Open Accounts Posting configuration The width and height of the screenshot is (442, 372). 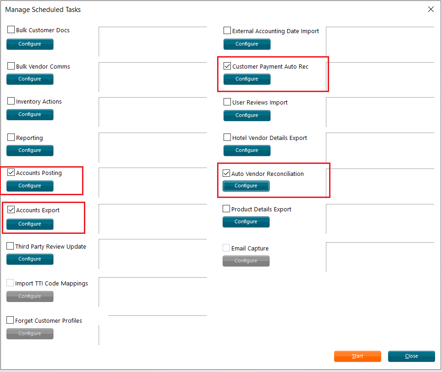coord(30,186)
